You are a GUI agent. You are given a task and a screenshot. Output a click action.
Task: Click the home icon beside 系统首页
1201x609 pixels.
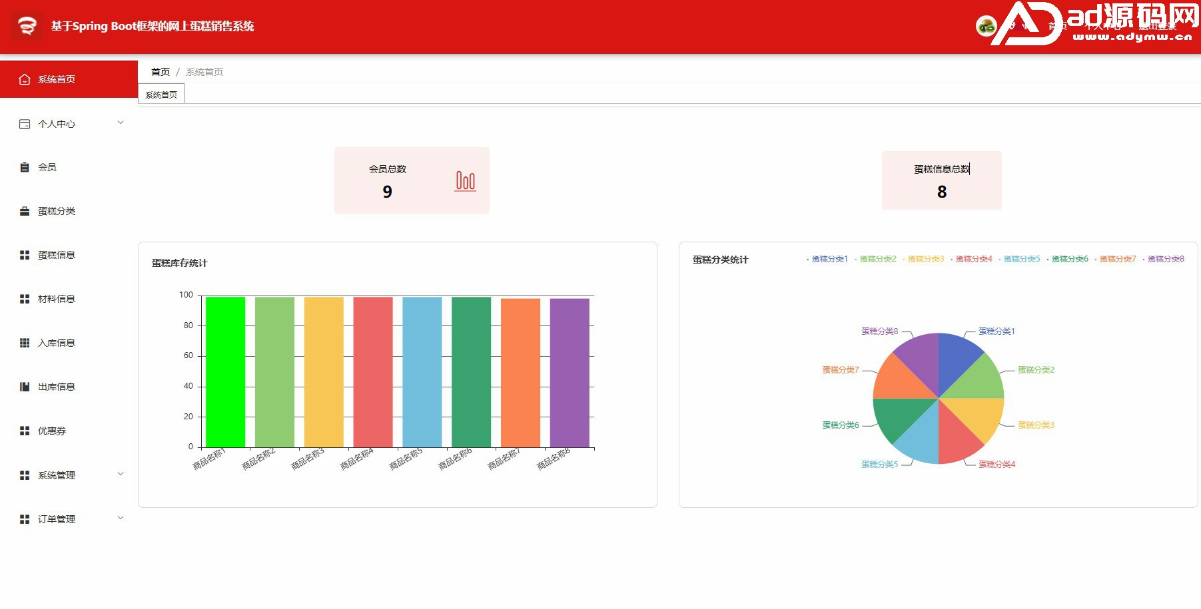(25, 79)
